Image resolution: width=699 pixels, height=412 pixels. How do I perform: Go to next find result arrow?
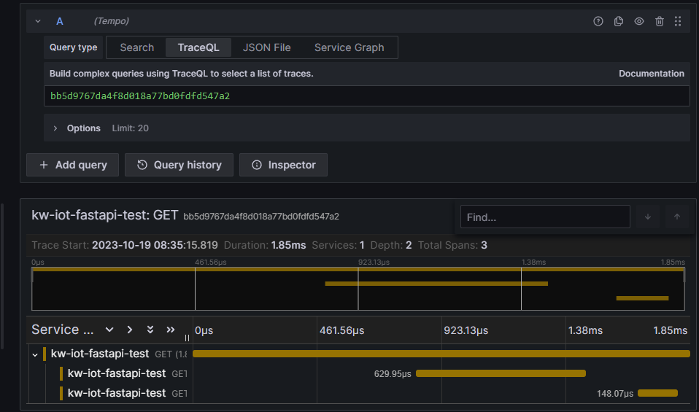click(648, 217)
